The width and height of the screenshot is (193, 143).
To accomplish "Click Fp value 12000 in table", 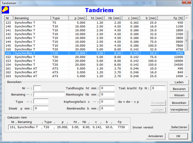I will click(179, 57).
